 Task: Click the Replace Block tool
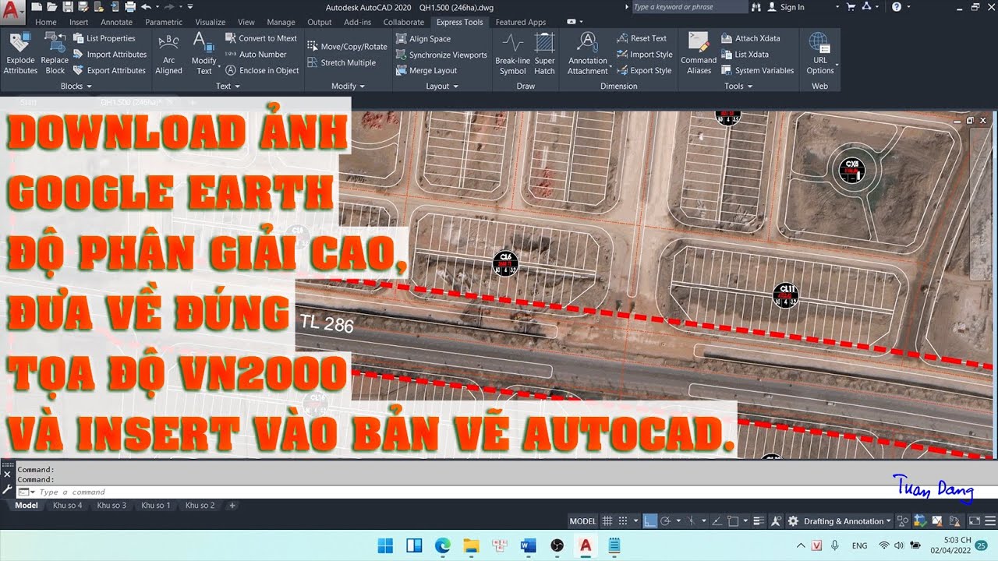[55, 54]
